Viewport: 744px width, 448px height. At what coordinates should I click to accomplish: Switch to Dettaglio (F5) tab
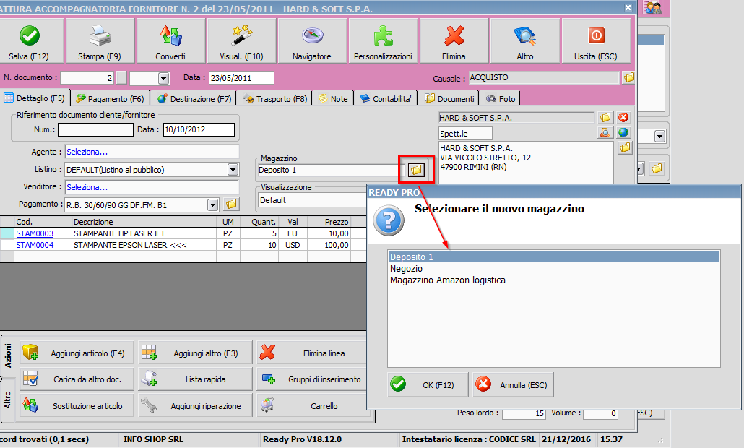[35, 98]
